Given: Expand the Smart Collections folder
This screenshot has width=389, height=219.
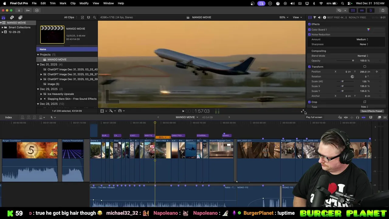Looking at the screenshot, I should pyautogui.click(x=2, y=27).
